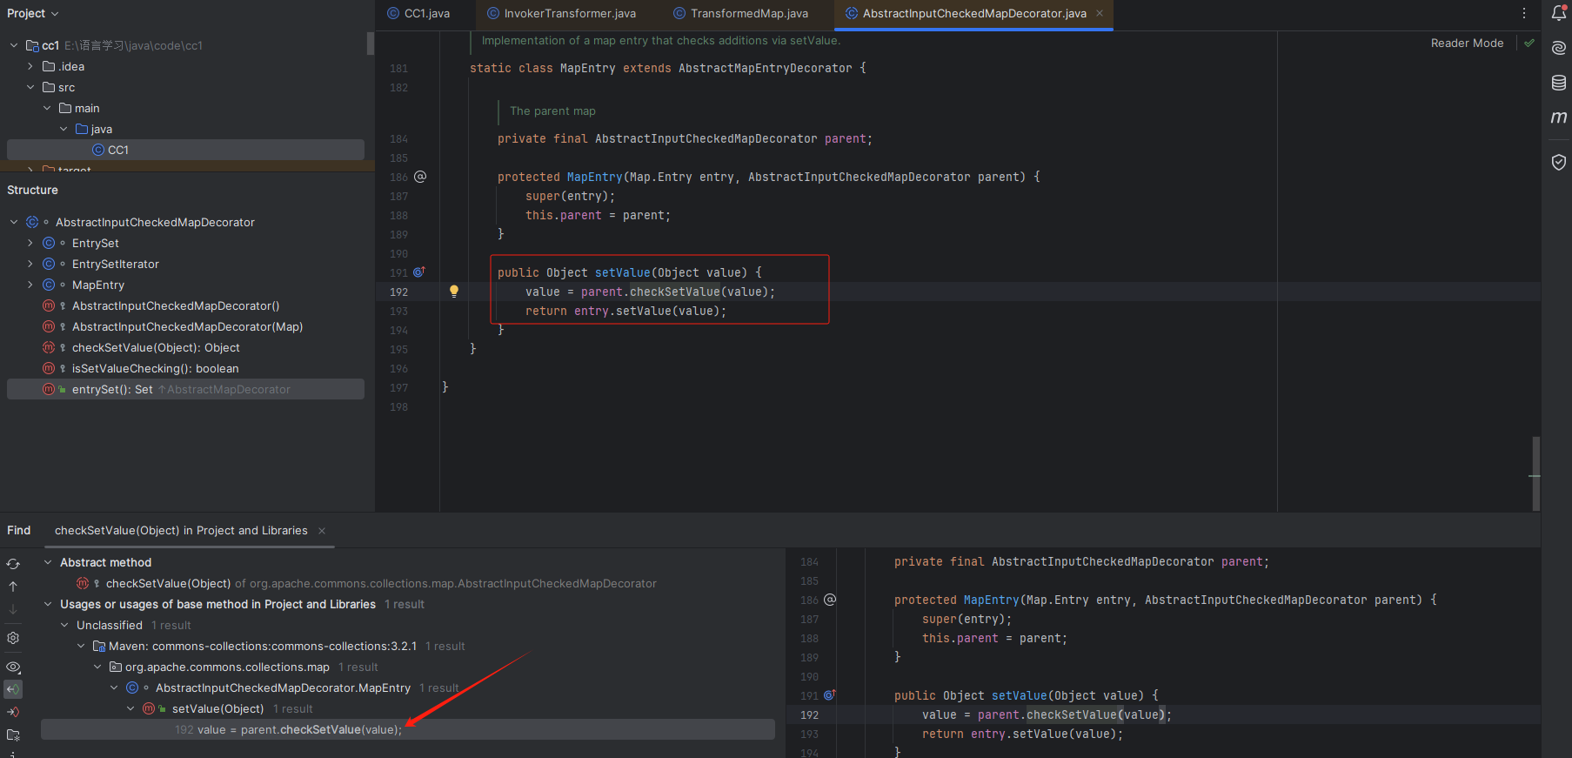This screenshot has height=758, width=1572.
Task: Close the checkSetValue(Object) find results tab
Action: (x=322, y=531)
